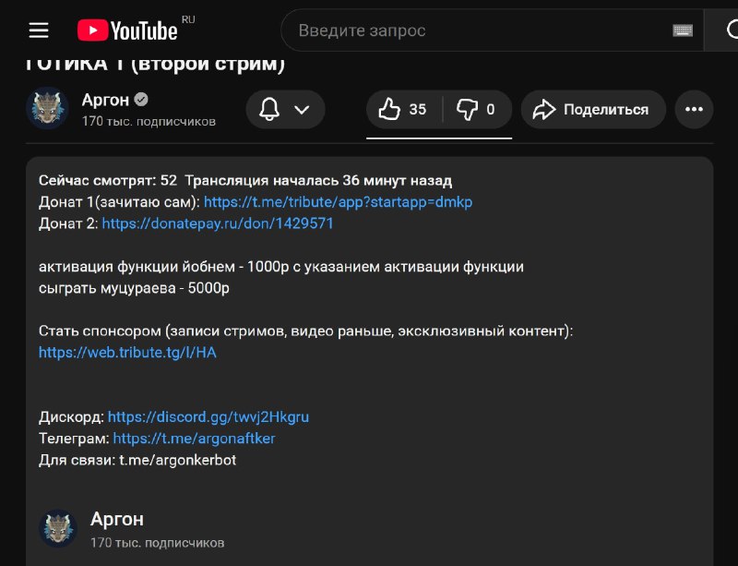Dislike the stream with thumbs down
Viewport: 738px width, 566px height.
coord(478,110)
